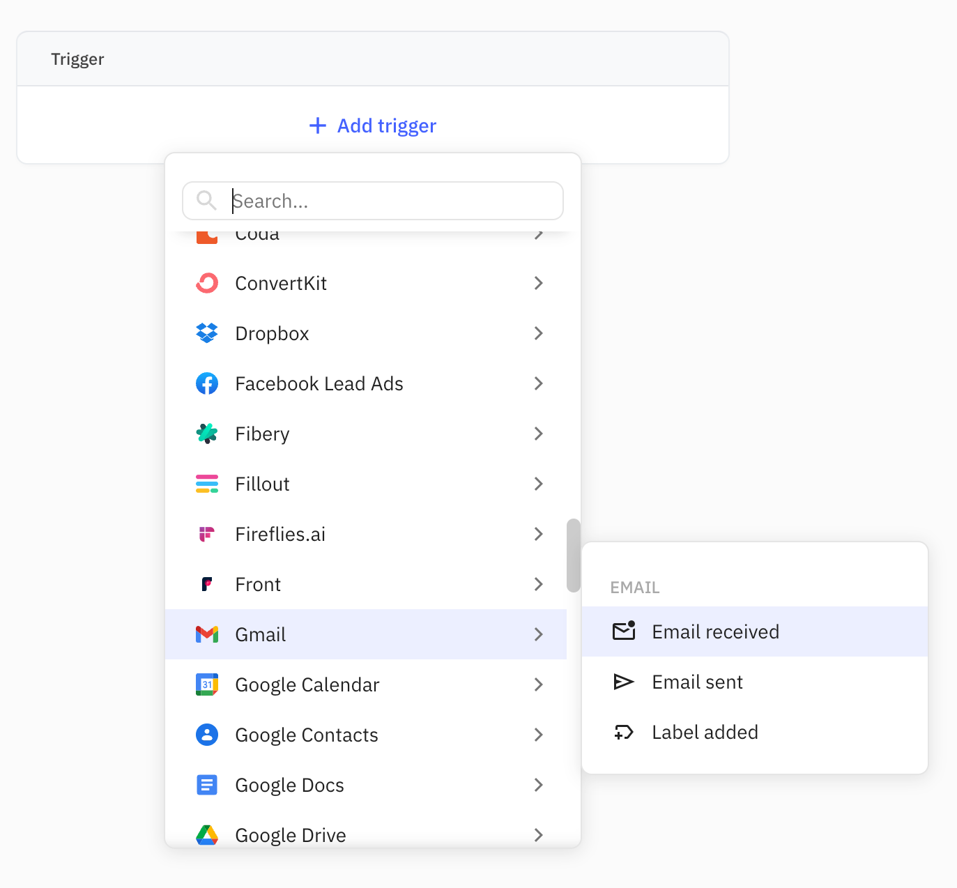Select Front from the app list

tap(366, 584)
